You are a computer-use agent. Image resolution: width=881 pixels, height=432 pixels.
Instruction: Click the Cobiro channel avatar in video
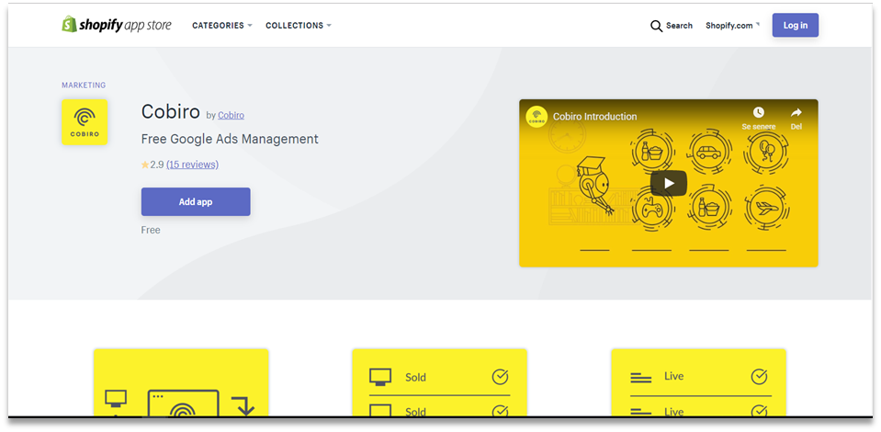coord(537,117)
